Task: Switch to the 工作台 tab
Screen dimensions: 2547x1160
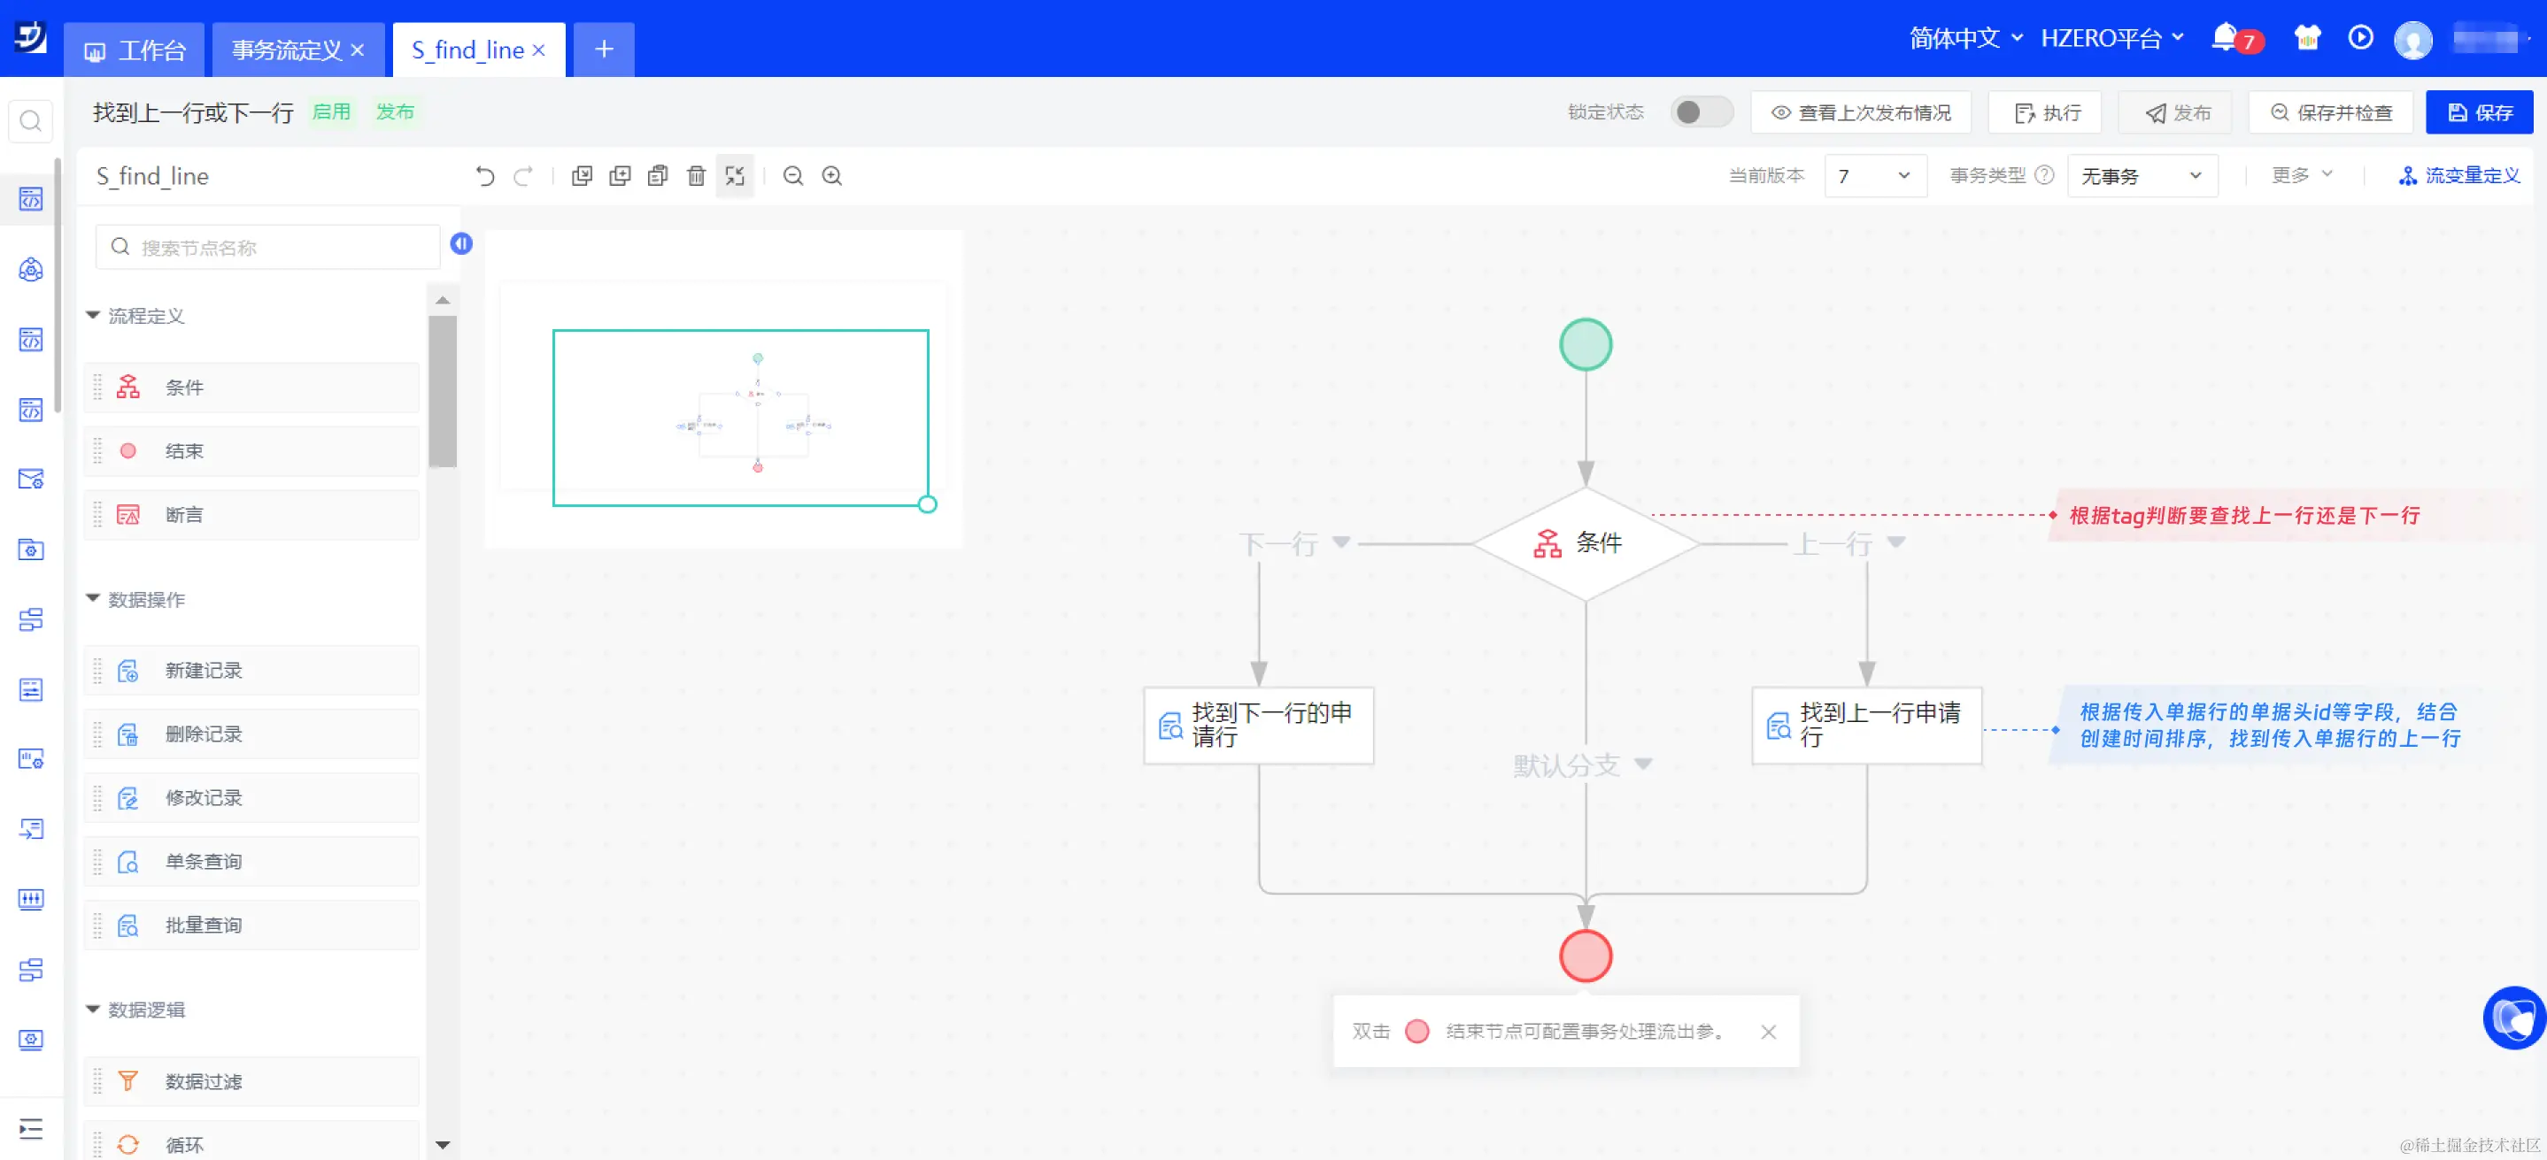Action: (x=135, y=50)
